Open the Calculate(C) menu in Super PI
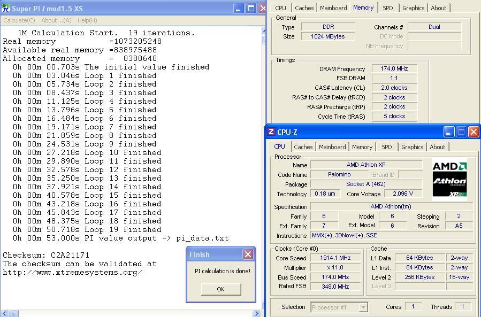Screen dimensions: 481x317 19,20
